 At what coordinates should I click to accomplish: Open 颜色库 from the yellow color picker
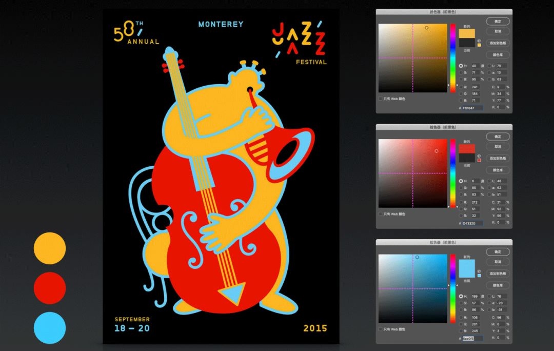coord(498,55)
